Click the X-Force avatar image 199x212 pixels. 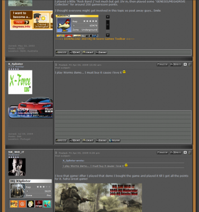point(20,82)
